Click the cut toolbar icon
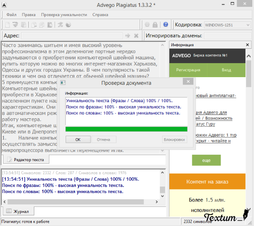254x226 pixels. click(x=34, y=25)
